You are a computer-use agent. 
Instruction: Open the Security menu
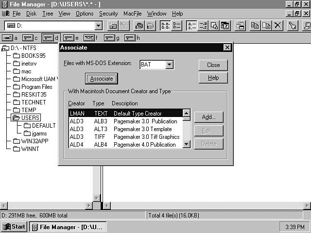coord(108,14)
